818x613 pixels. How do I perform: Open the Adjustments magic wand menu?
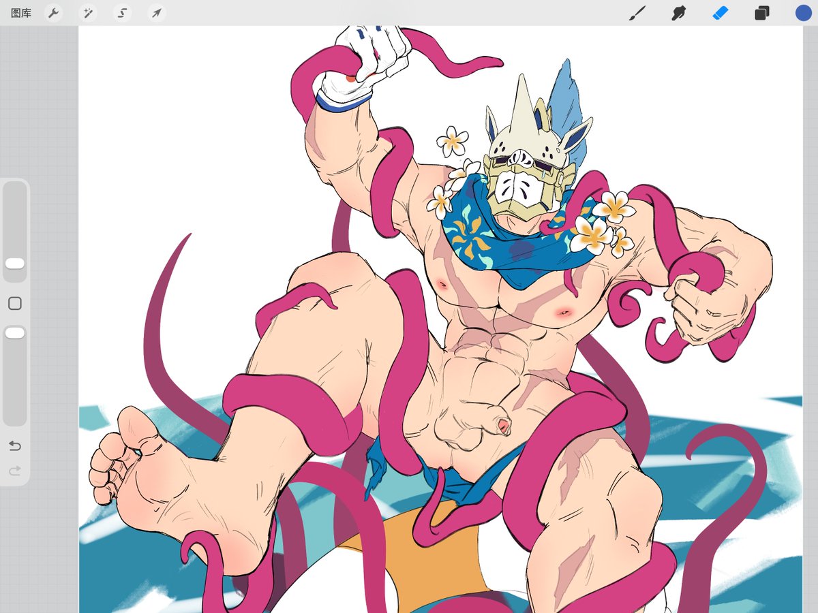88,13
